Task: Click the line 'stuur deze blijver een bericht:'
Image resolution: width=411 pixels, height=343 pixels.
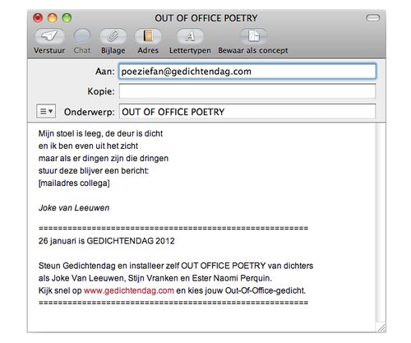Action: tap(94, 171)
